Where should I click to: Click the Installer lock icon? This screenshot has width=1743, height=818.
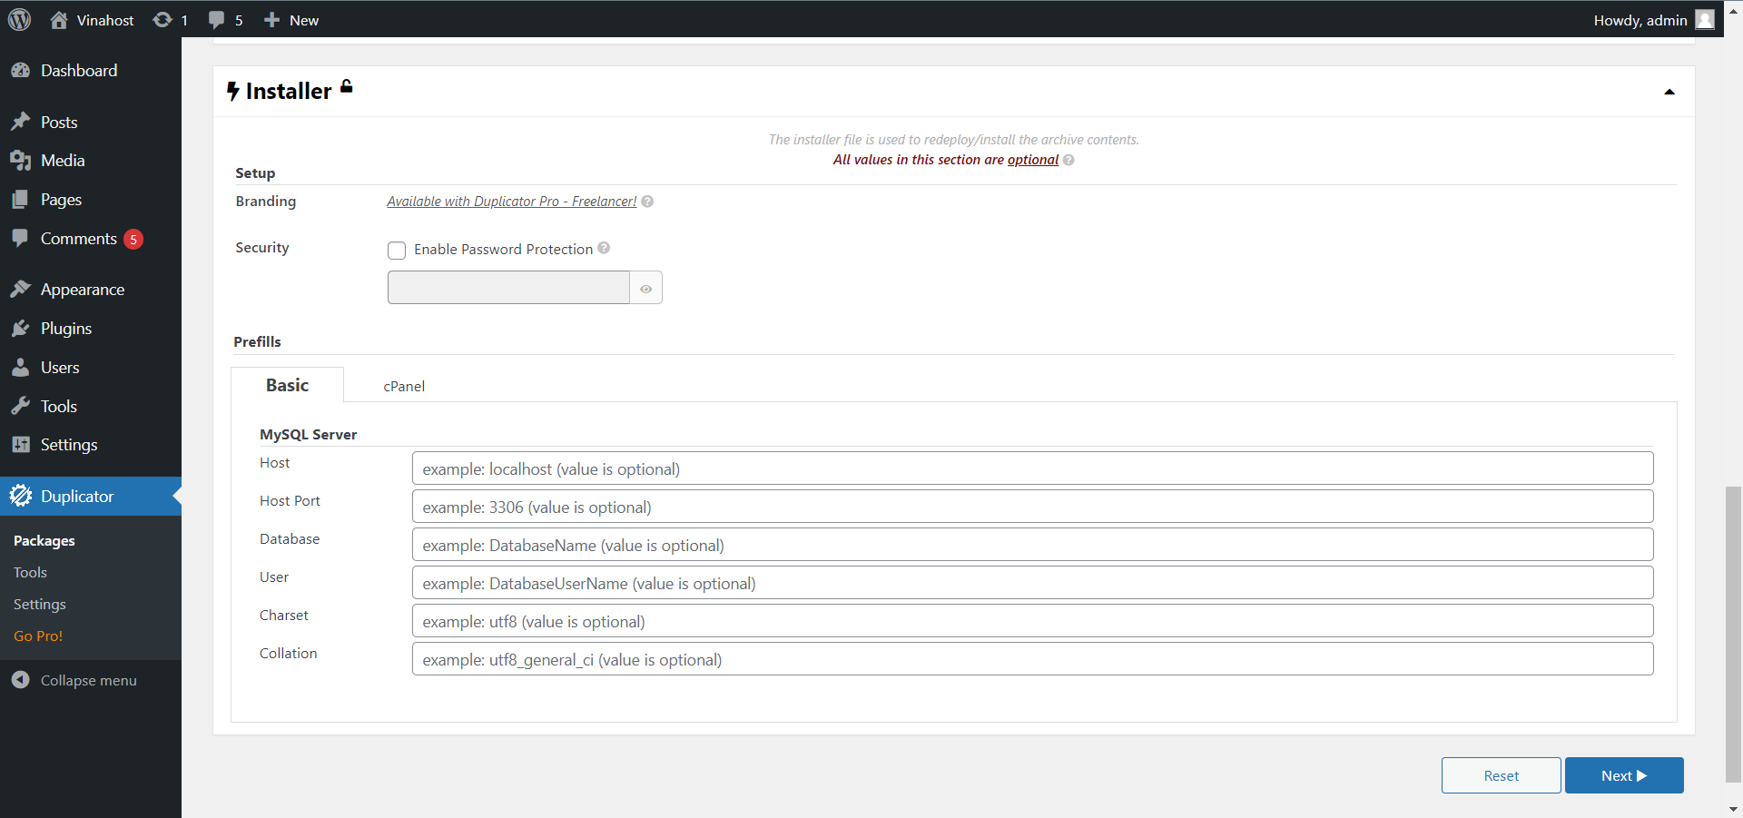point(346,87)
